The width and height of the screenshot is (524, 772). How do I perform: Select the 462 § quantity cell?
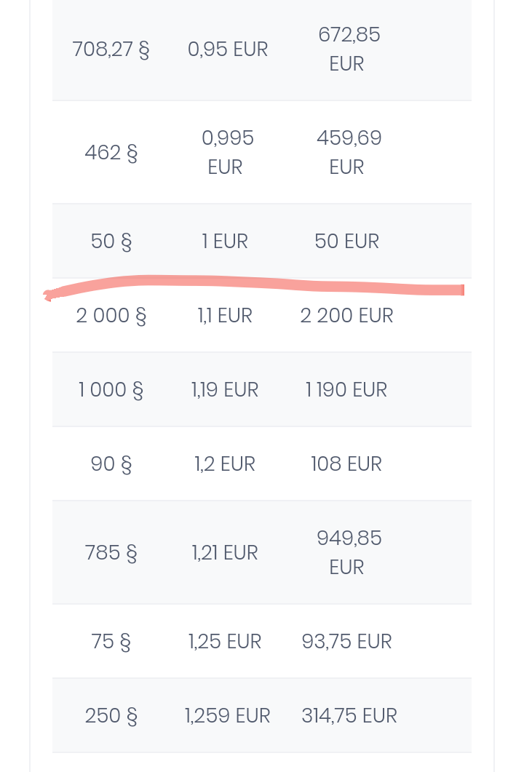point(111,153)
